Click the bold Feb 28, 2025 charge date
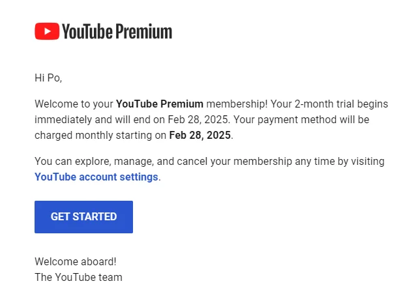The image size is (414, 305). [200, 136]
